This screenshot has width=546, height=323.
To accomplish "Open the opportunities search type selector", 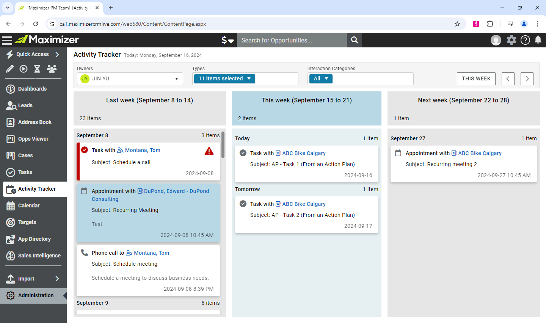I will coord(227,40).
